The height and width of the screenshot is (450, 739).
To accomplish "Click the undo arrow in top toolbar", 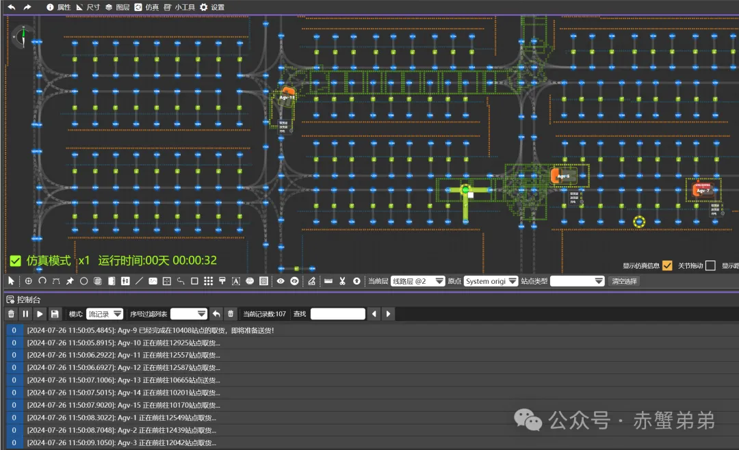I will pos(12,7).
